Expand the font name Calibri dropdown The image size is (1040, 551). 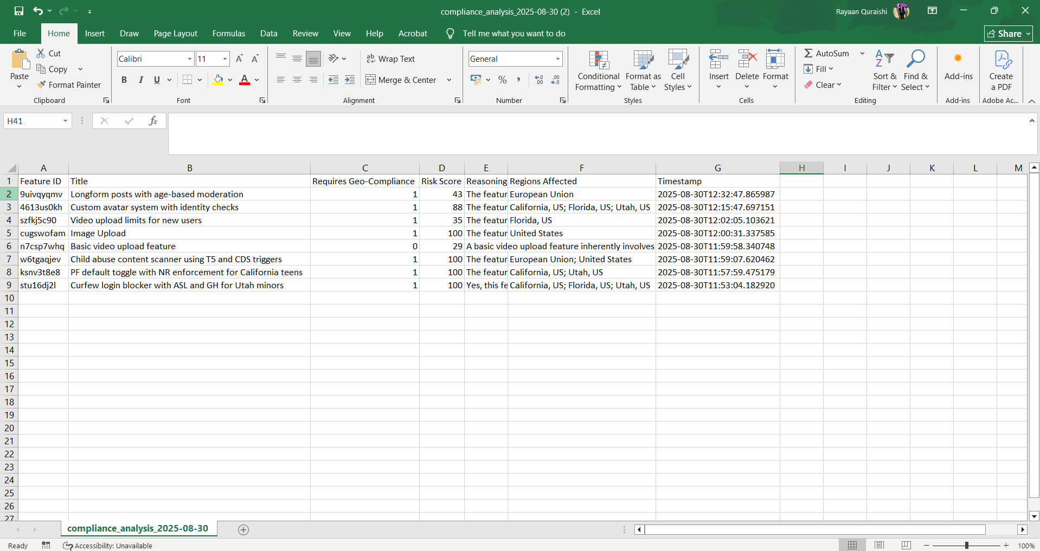coord(190,59)
